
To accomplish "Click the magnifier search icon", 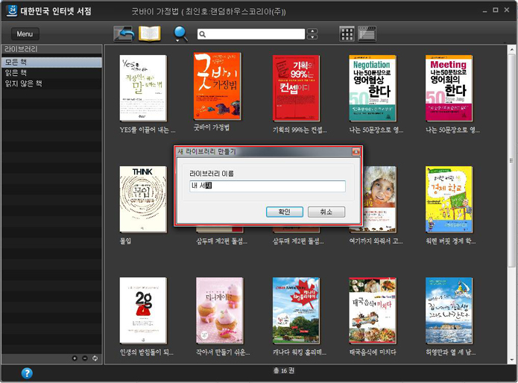I will tap(180, 34).
